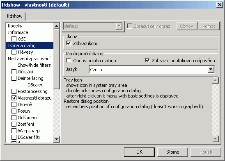225x161 pixels.
Task: Toggle the Deinterlacing checkbox
Action: pos(14,78)
